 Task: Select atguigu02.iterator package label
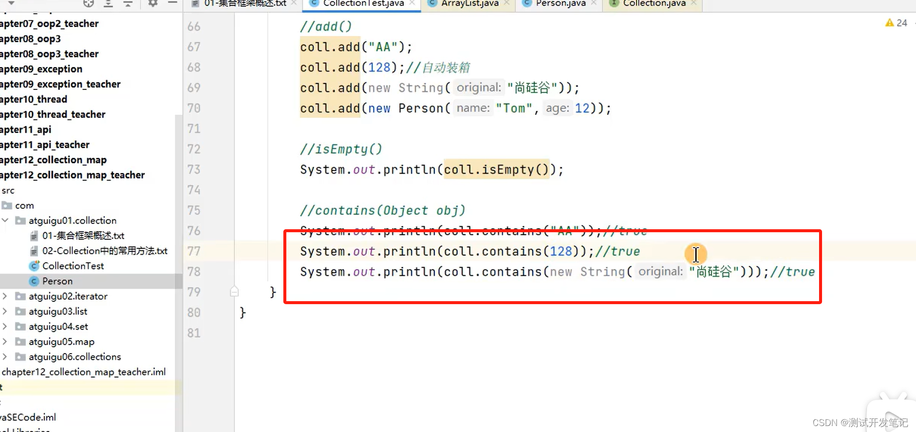(x=68, y=296)
